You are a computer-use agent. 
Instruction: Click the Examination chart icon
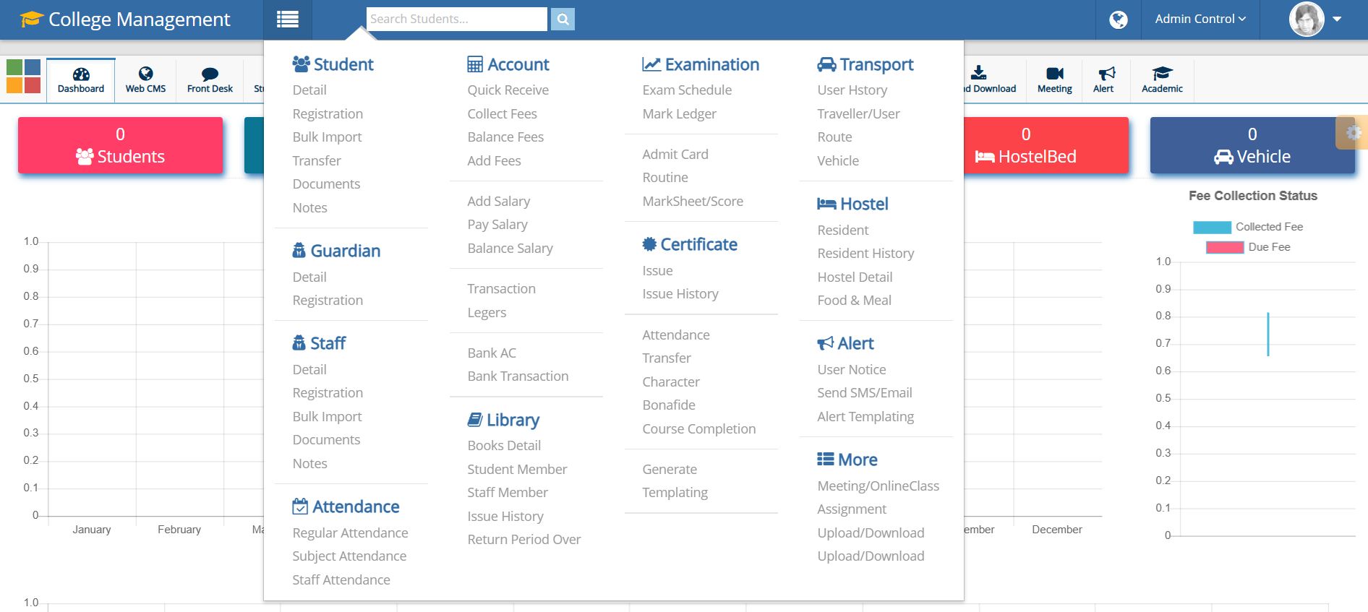point(651,64)
